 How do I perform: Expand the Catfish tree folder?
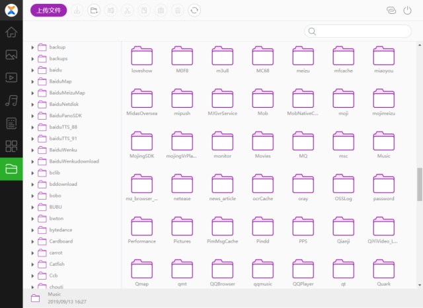point(32,264)
